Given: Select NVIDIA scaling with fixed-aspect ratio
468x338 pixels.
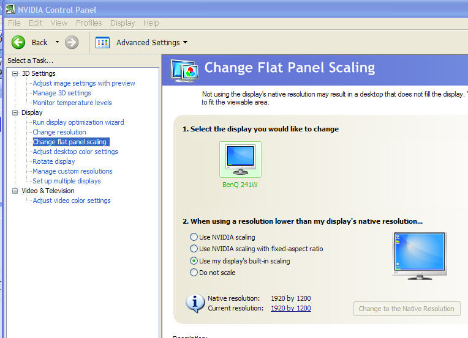Looking at the screenshot, I should pos(194,249).
